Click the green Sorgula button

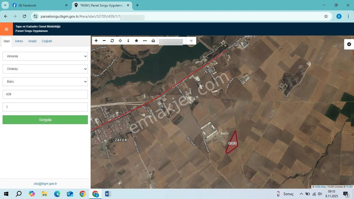[45, 120]
